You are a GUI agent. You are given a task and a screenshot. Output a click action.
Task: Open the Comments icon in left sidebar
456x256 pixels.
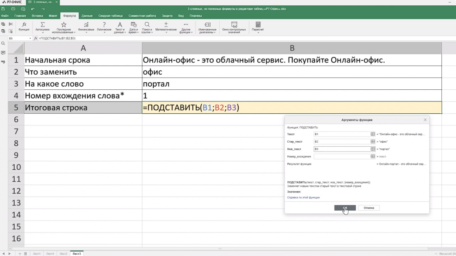[3, 53]
